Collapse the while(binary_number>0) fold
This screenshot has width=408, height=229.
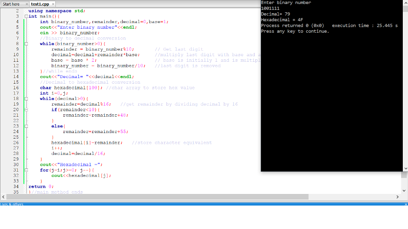[x=26, y=44]
